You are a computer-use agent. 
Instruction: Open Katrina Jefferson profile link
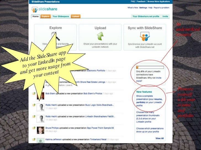(x=53, y=139)
